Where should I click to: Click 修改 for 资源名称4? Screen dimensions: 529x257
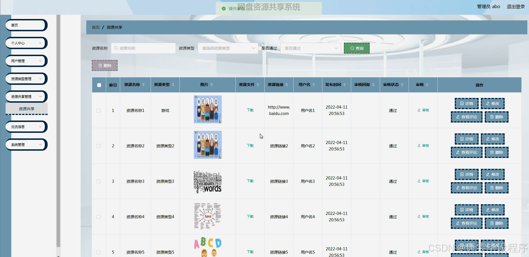(x=493, y=210)
